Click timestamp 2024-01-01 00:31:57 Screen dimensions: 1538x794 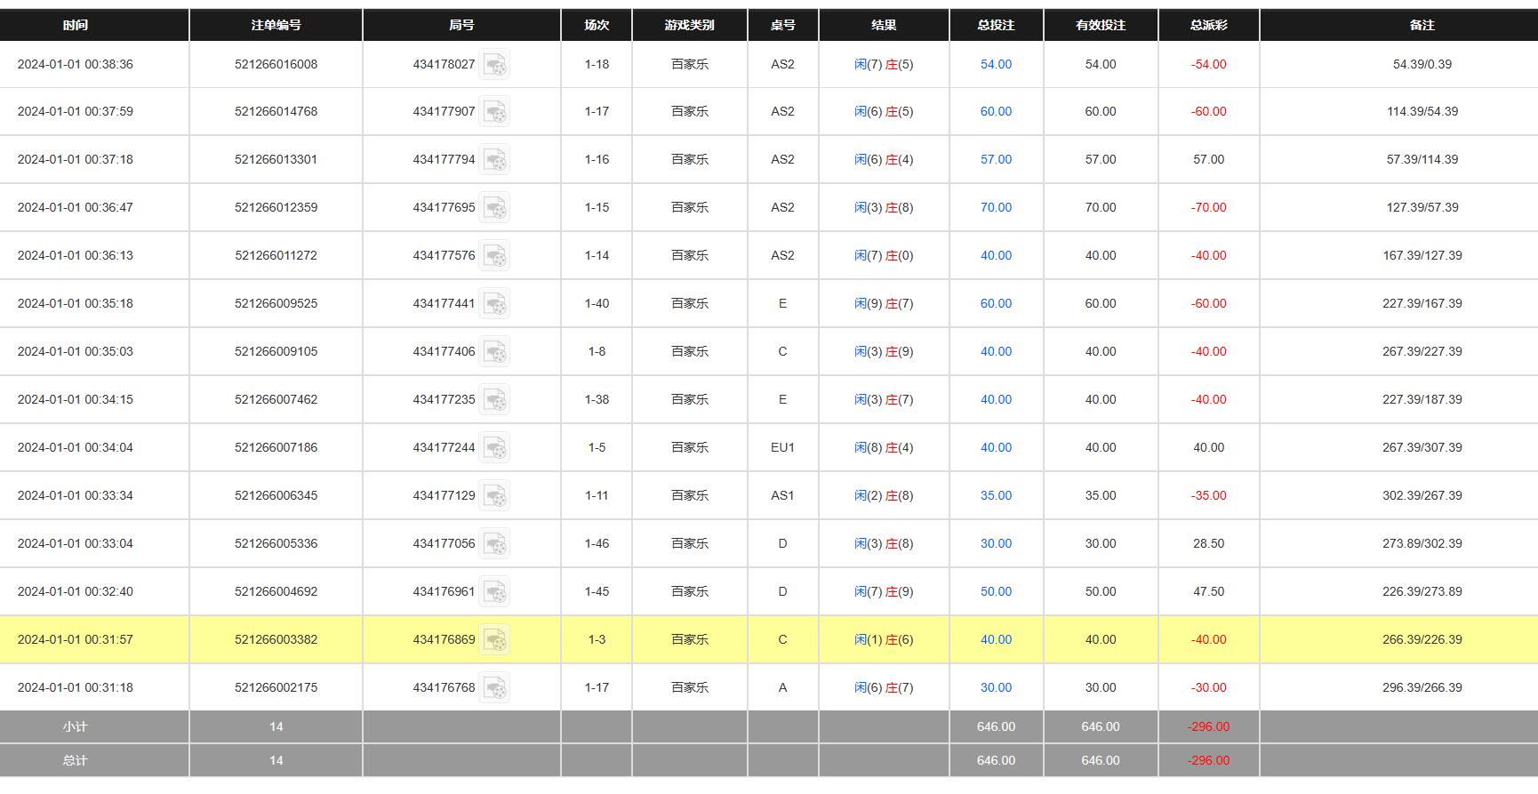pyautogui.click(x=76, y=639)
